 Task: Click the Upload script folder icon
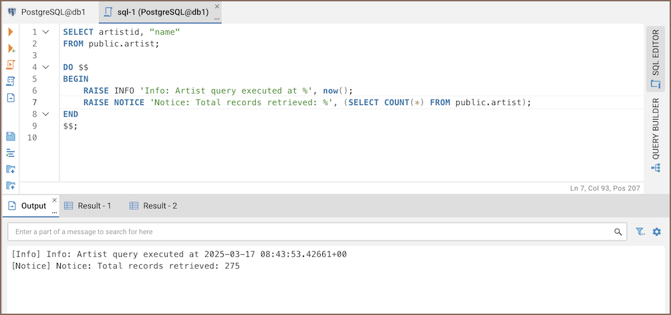[x=11, y=185]
